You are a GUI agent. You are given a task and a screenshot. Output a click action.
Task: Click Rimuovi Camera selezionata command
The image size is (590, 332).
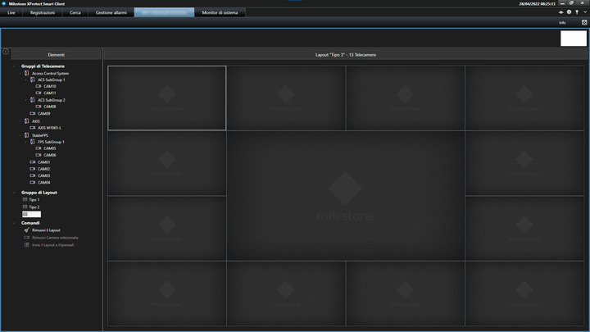[55, 238]
